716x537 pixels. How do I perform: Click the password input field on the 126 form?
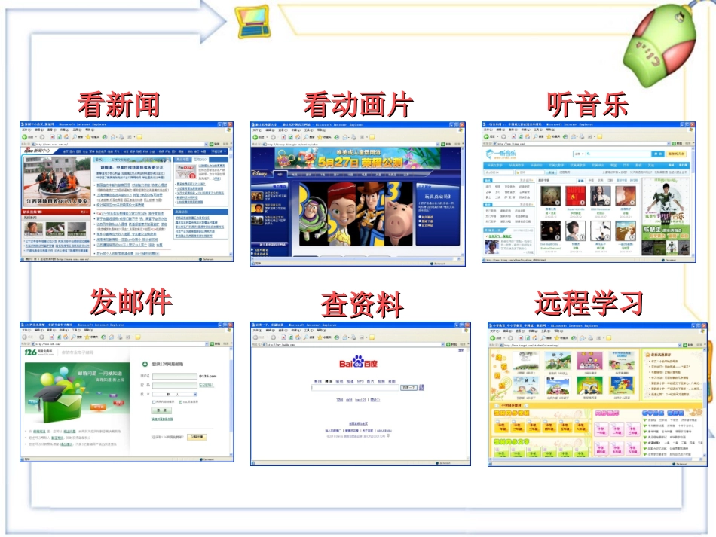(175, 385)
